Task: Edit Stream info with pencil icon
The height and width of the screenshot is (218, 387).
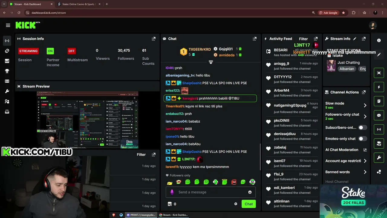Action: coord(355,39)
